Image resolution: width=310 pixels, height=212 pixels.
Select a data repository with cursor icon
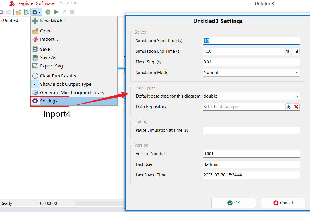[x=289, y=107]
